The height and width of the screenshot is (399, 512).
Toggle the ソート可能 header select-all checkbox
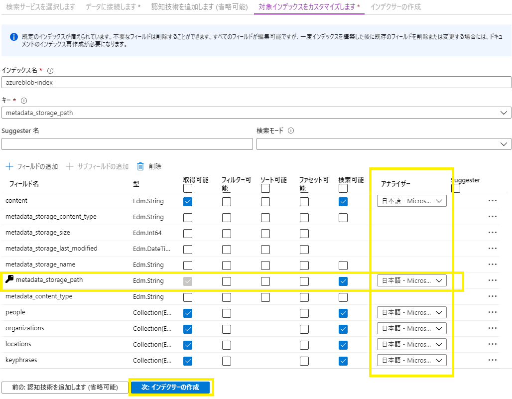pos(265,188)
